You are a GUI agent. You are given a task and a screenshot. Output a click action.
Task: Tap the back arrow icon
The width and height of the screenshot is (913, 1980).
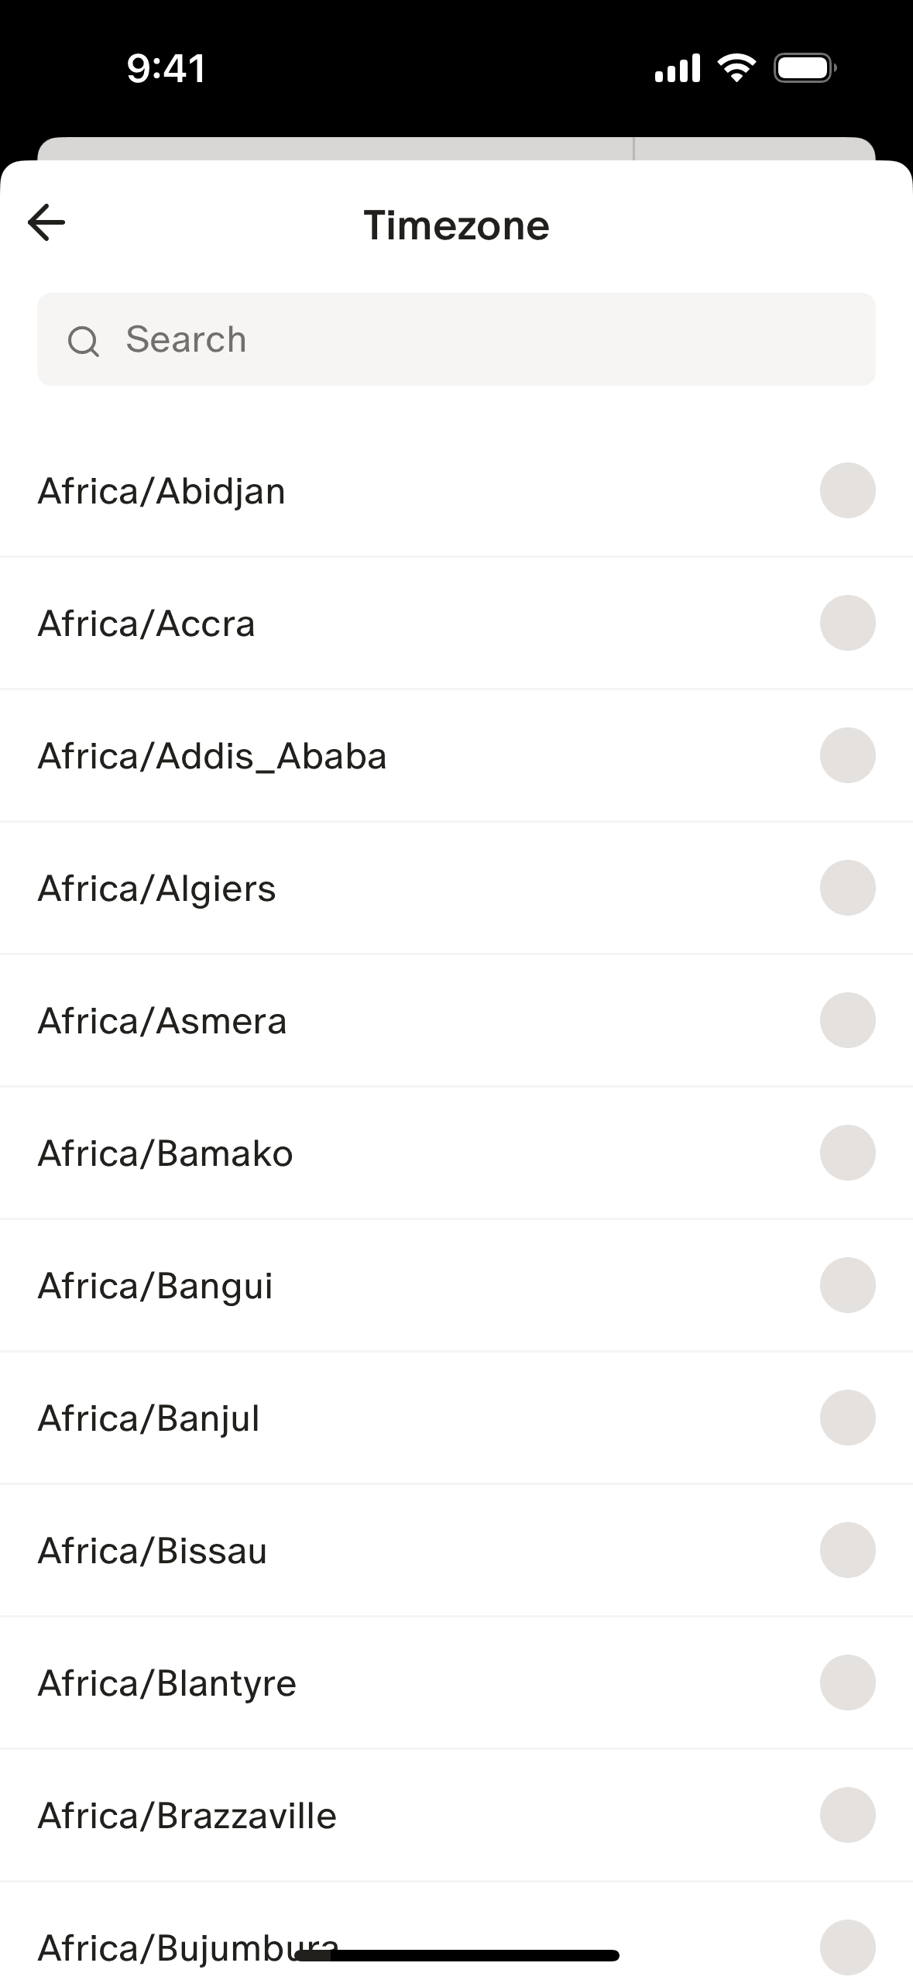46,223
